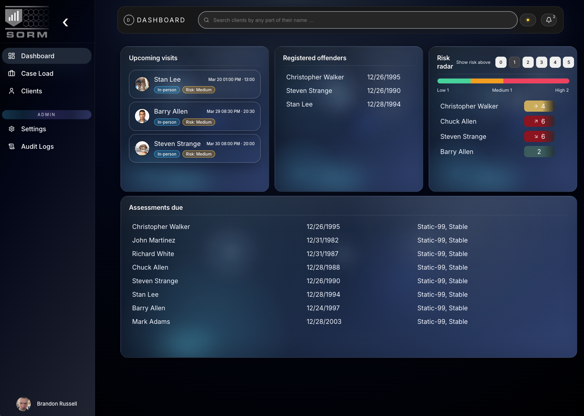
Task: Open the Audit Logs icon
Action: click(12, 146)
